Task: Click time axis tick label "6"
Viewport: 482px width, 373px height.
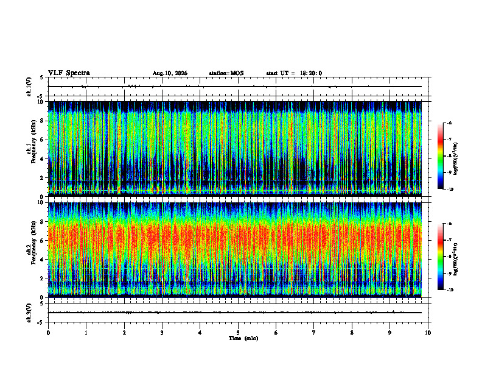Action: tap(276, 333)
